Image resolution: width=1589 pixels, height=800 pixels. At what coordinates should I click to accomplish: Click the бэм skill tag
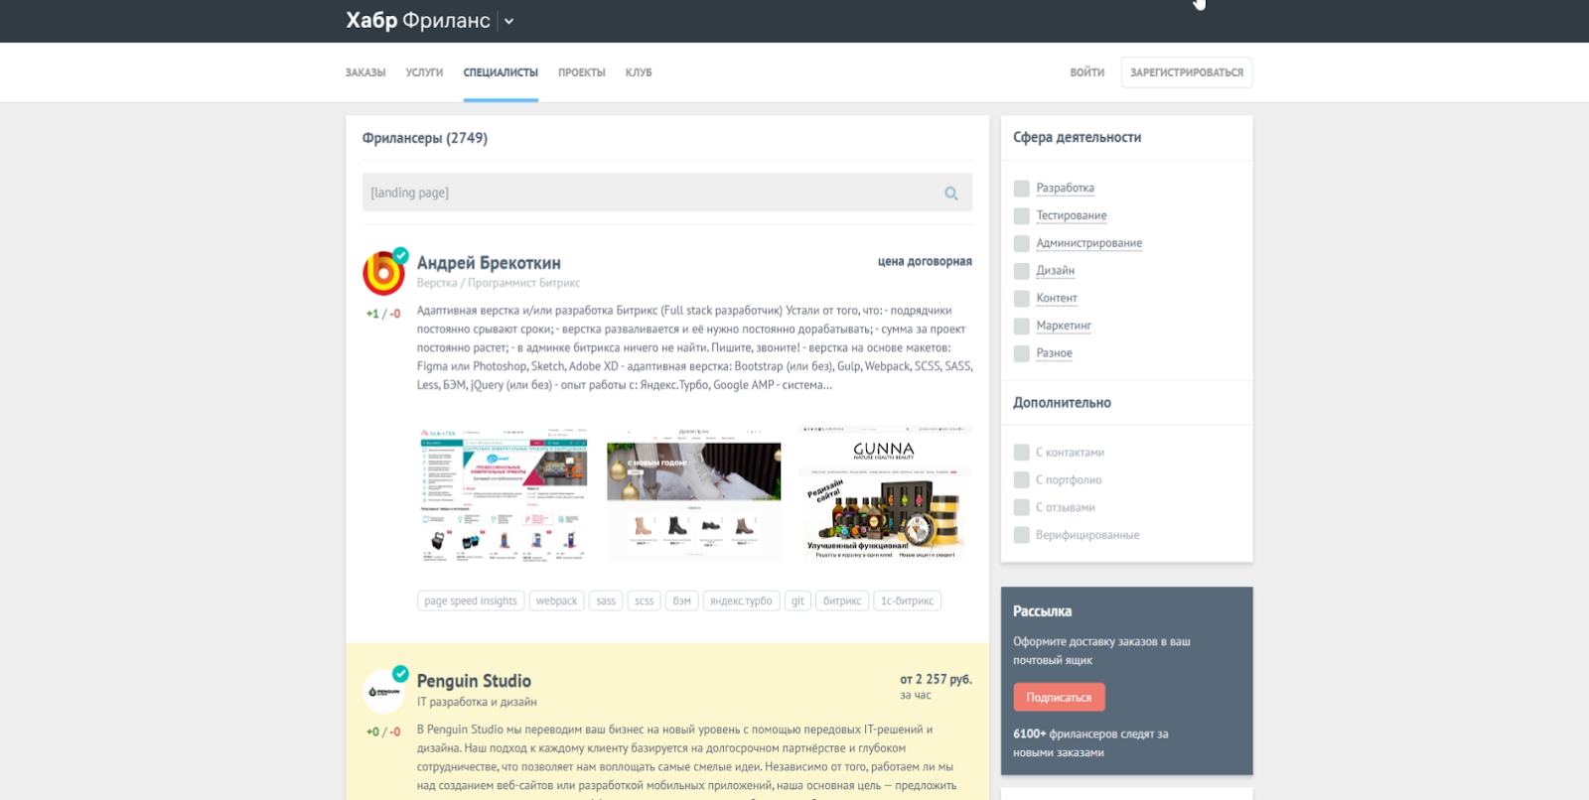pyautogui.click(x=682, y=601)
